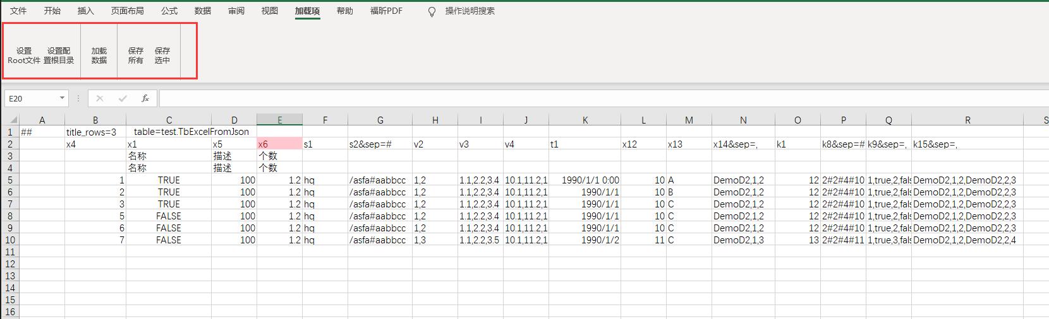Click the formula bar cancel X icon
The image size is (1049, 319).
click(100, 98)
